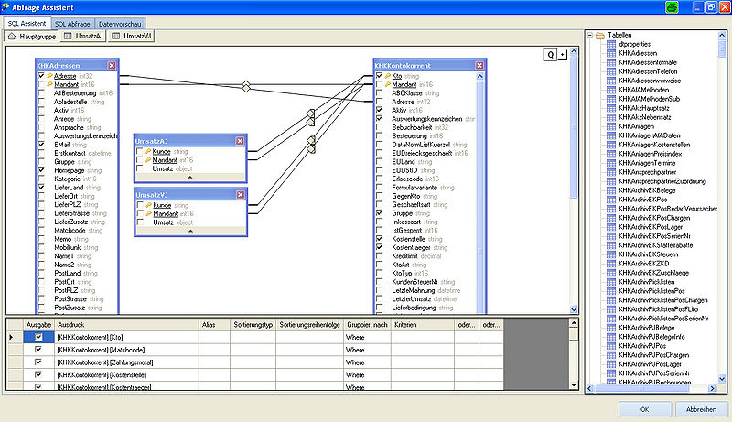Select the UmsatzVJ sub-tab

click(x=132, y=36)
